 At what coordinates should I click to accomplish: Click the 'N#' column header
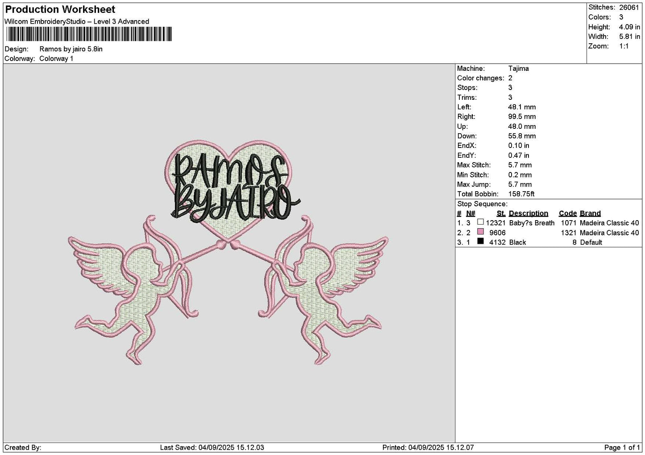coord(471,213)
